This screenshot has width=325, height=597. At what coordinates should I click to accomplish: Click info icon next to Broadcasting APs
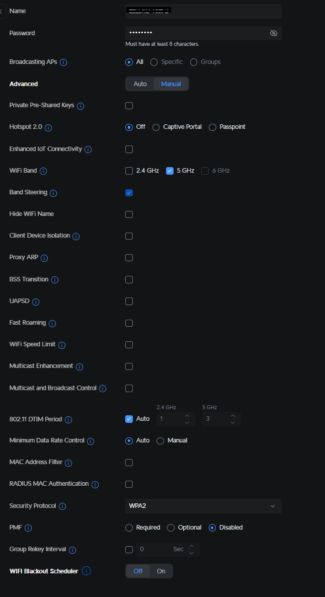[x=63, y=62]
